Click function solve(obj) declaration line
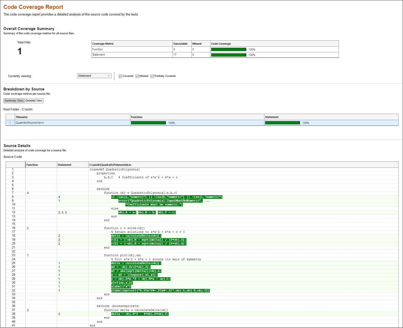This screenshot has height=328, width=403. coord(124,228)
